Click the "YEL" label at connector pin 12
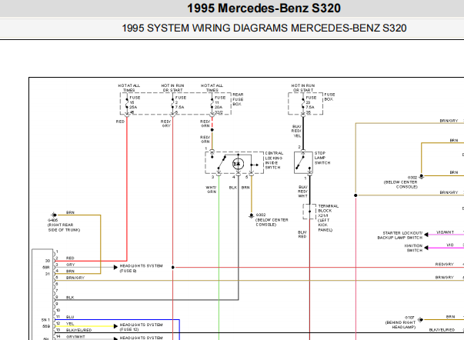Image resolution: width=464 pixels, height=340 pixels. click(x=70, y=323)
